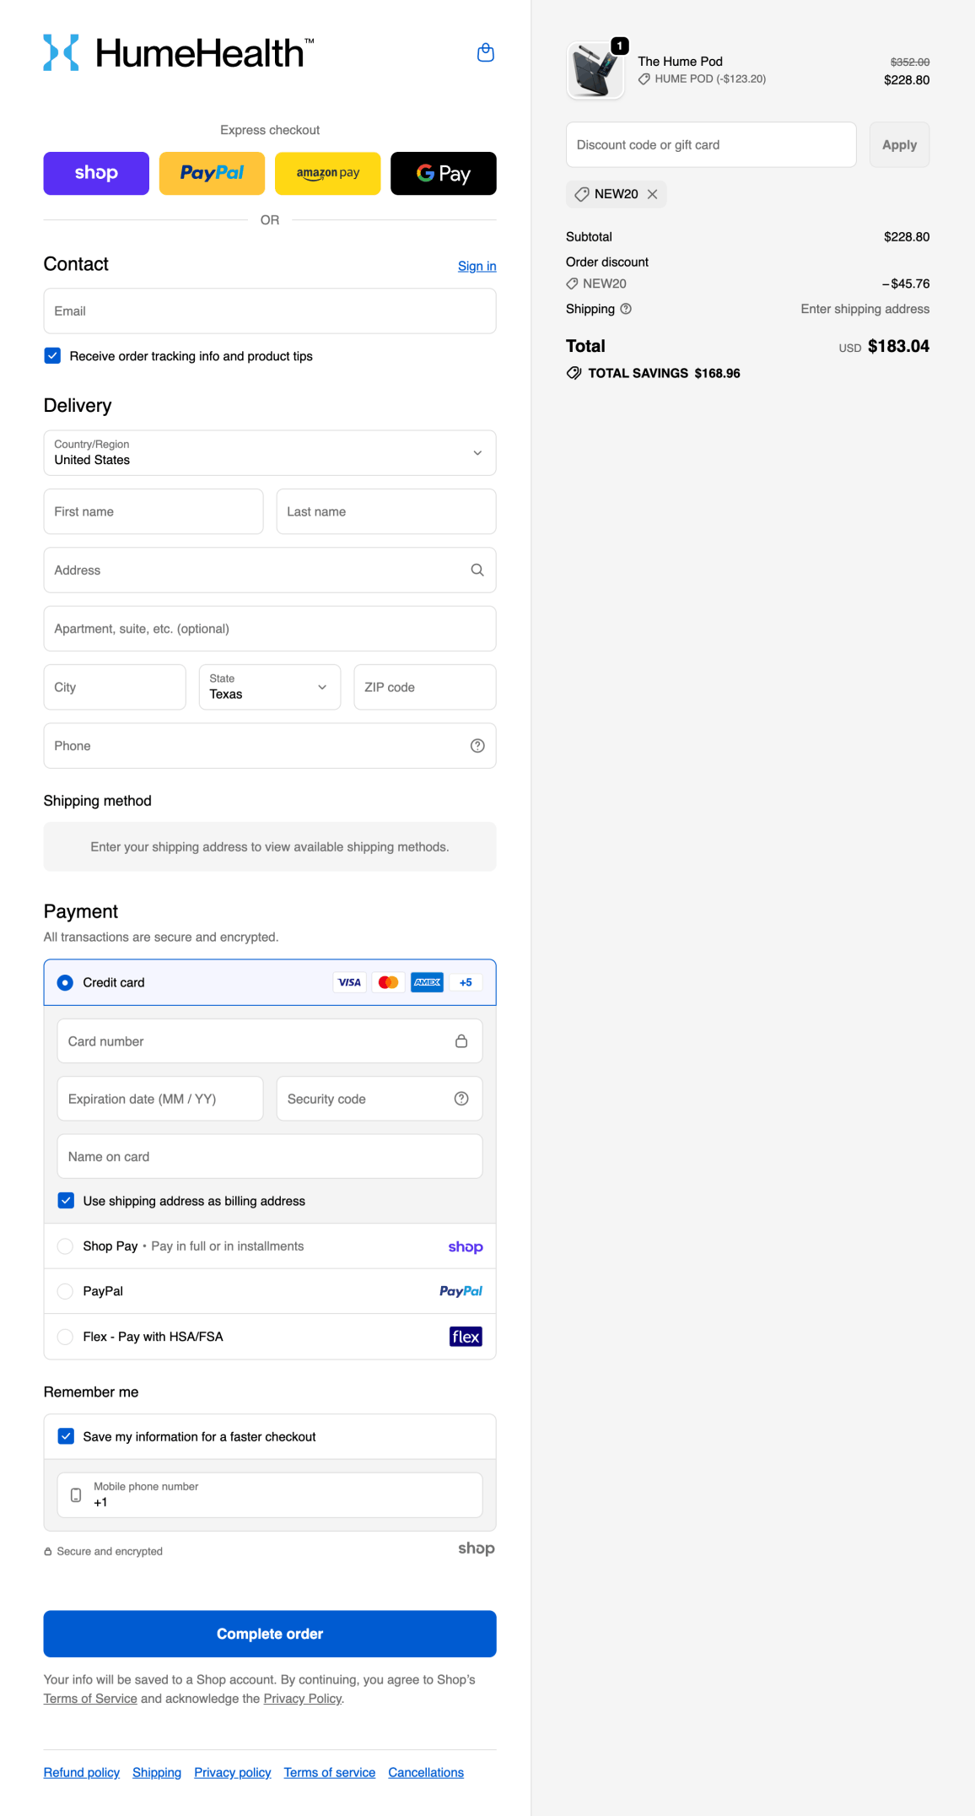The width and height of the screenshot is (975, 1816).
Task: Open the phone field help icon
Action: [477, 746]
